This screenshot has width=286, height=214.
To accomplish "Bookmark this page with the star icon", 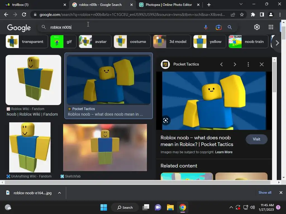I will click(x=242, y=14).
